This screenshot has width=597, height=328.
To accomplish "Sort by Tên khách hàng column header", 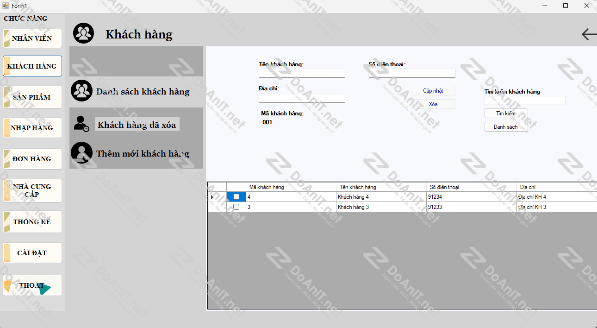I will pyautogui.click(x=380, y=187).
